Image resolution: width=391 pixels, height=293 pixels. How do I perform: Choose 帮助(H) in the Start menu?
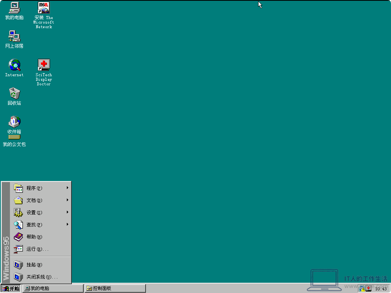[40, 237]
